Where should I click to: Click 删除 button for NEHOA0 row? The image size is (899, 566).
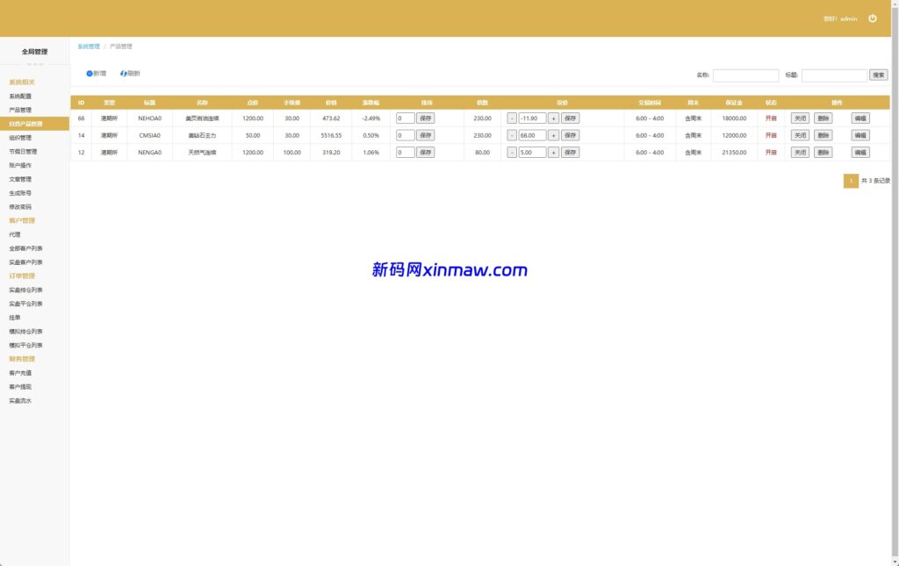823,118
